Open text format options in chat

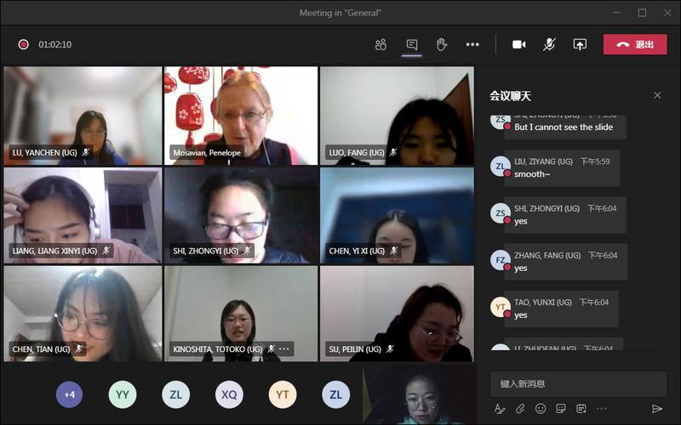(x=500, y=409)
